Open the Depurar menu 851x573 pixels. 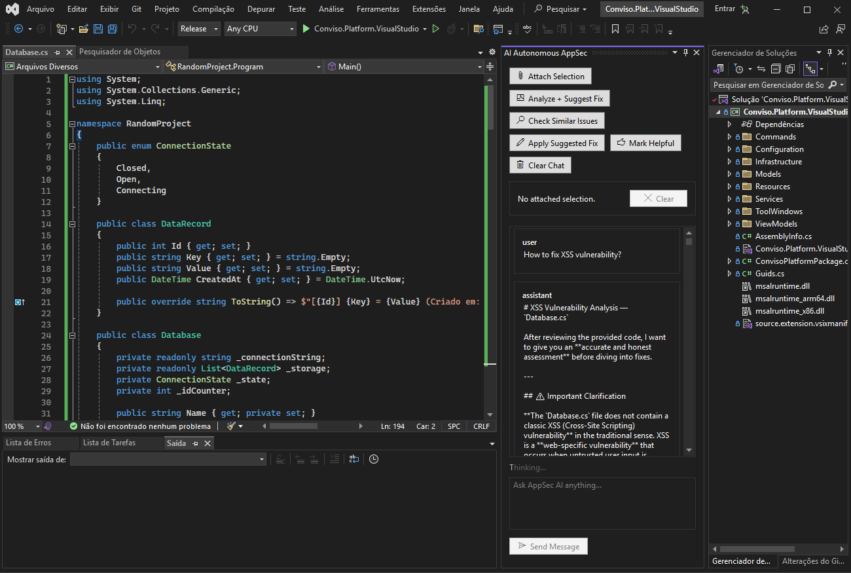[x=261, y=9]
